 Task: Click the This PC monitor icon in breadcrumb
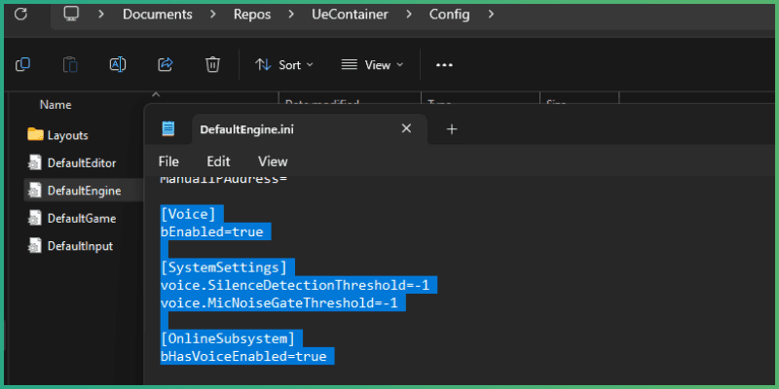coord(71,15)
